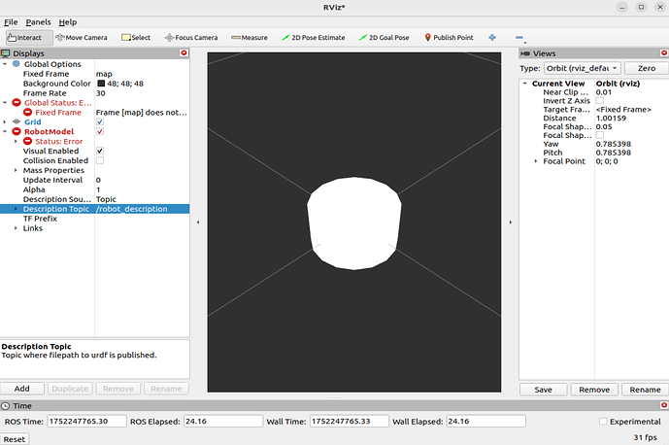669x445 pixels.
Task: Click the Reset time button
Action: tap(15, 439)
